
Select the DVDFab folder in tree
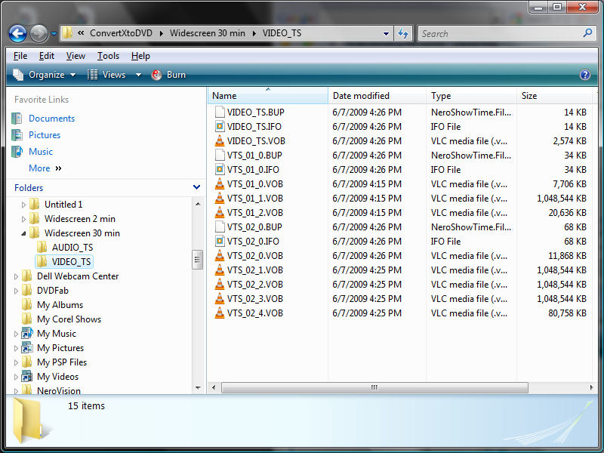point(52,291)
